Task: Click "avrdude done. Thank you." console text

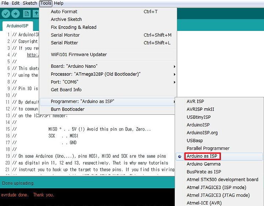Action: click(27, 195)
